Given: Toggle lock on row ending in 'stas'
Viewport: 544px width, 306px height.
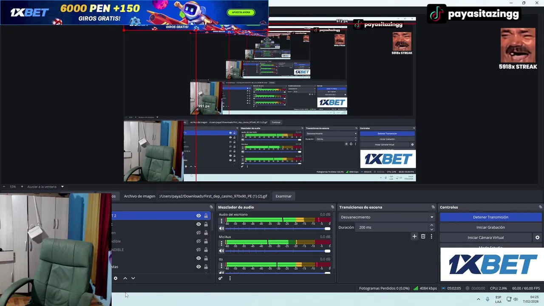Looking at the screenshot, I should pos(206,267).
